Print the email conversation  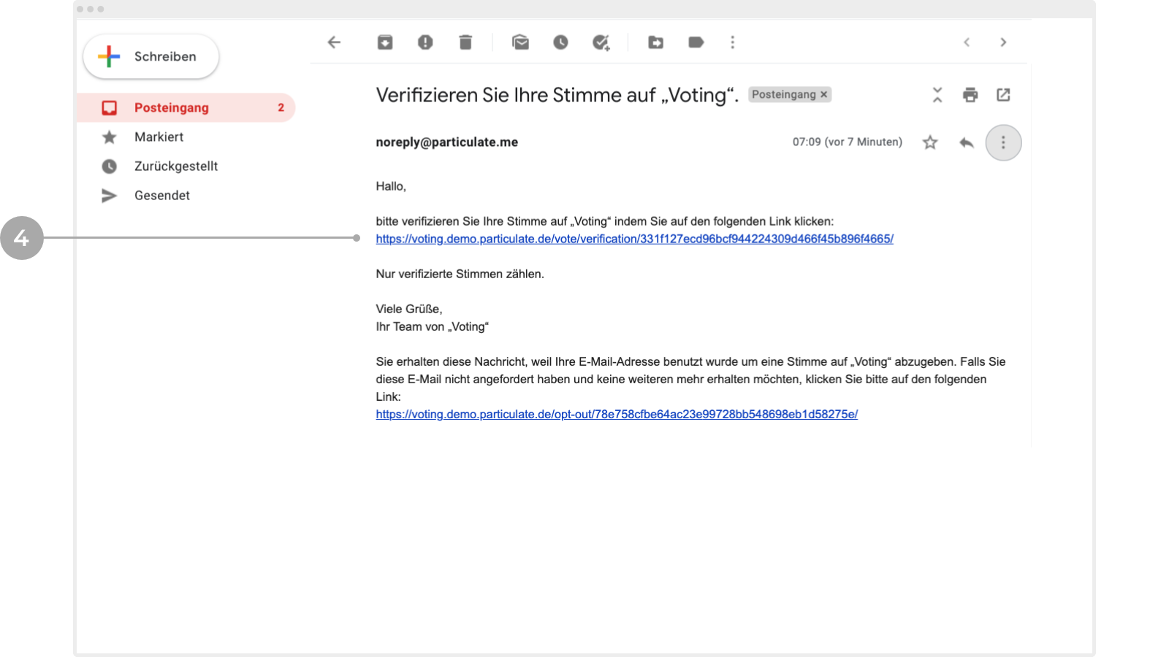(970, 95)
